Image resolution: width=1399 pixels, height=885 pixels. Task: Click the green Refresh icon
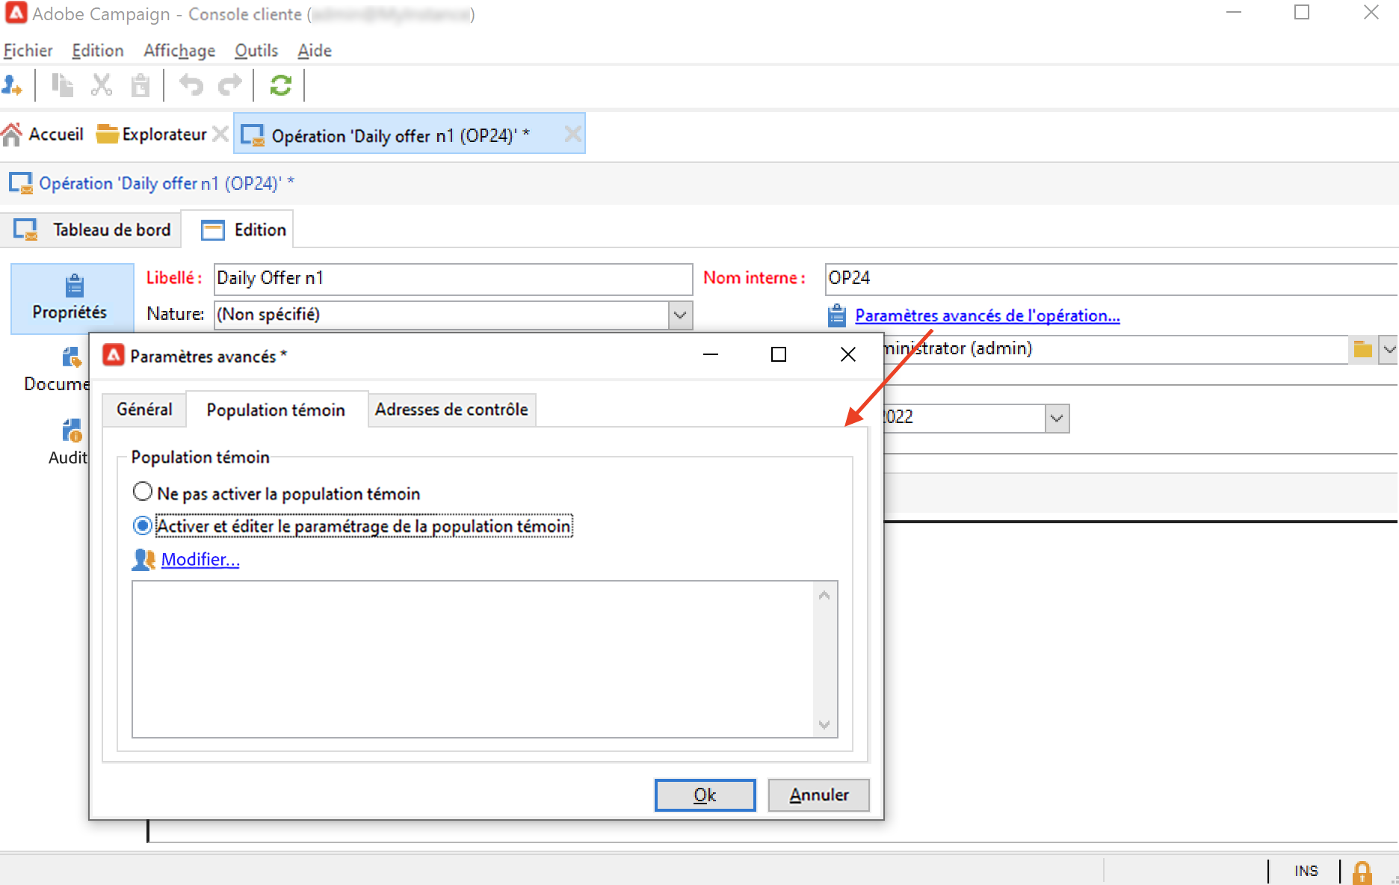(280, 85)
